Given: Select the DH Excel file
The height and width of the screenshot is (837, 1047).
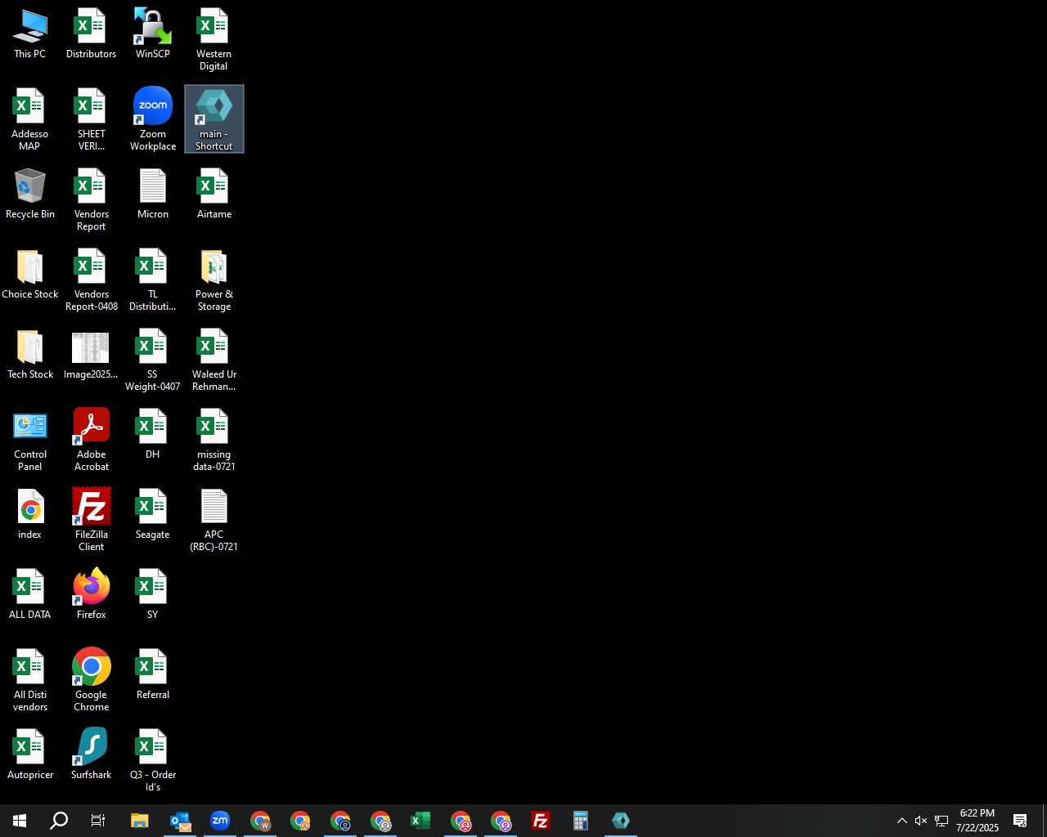Looking at the screenshot, I should (x=153, y=435).
